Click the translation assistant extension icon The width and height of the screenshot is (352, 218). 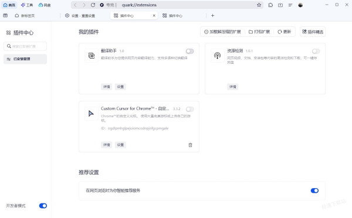(x=92, y=56)
